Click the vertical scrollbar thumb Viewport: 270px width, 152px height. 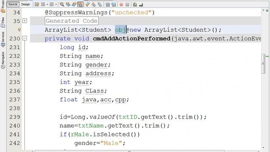(x=263, y=64)
